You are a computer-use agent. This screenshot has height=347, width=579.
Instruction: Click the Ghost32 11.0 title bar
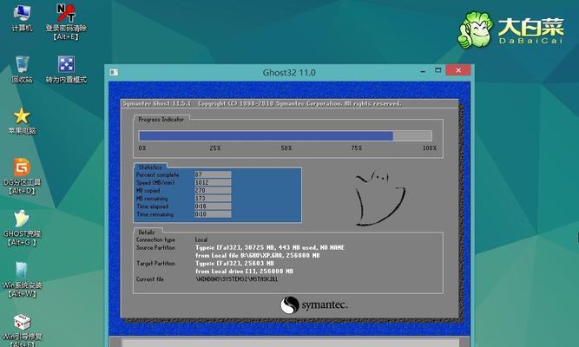[x=289, y=72]
